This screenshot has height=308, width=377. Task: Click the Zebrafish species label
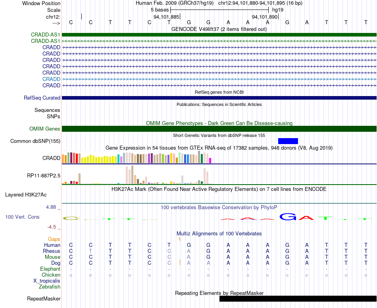(x=50, y=287)
